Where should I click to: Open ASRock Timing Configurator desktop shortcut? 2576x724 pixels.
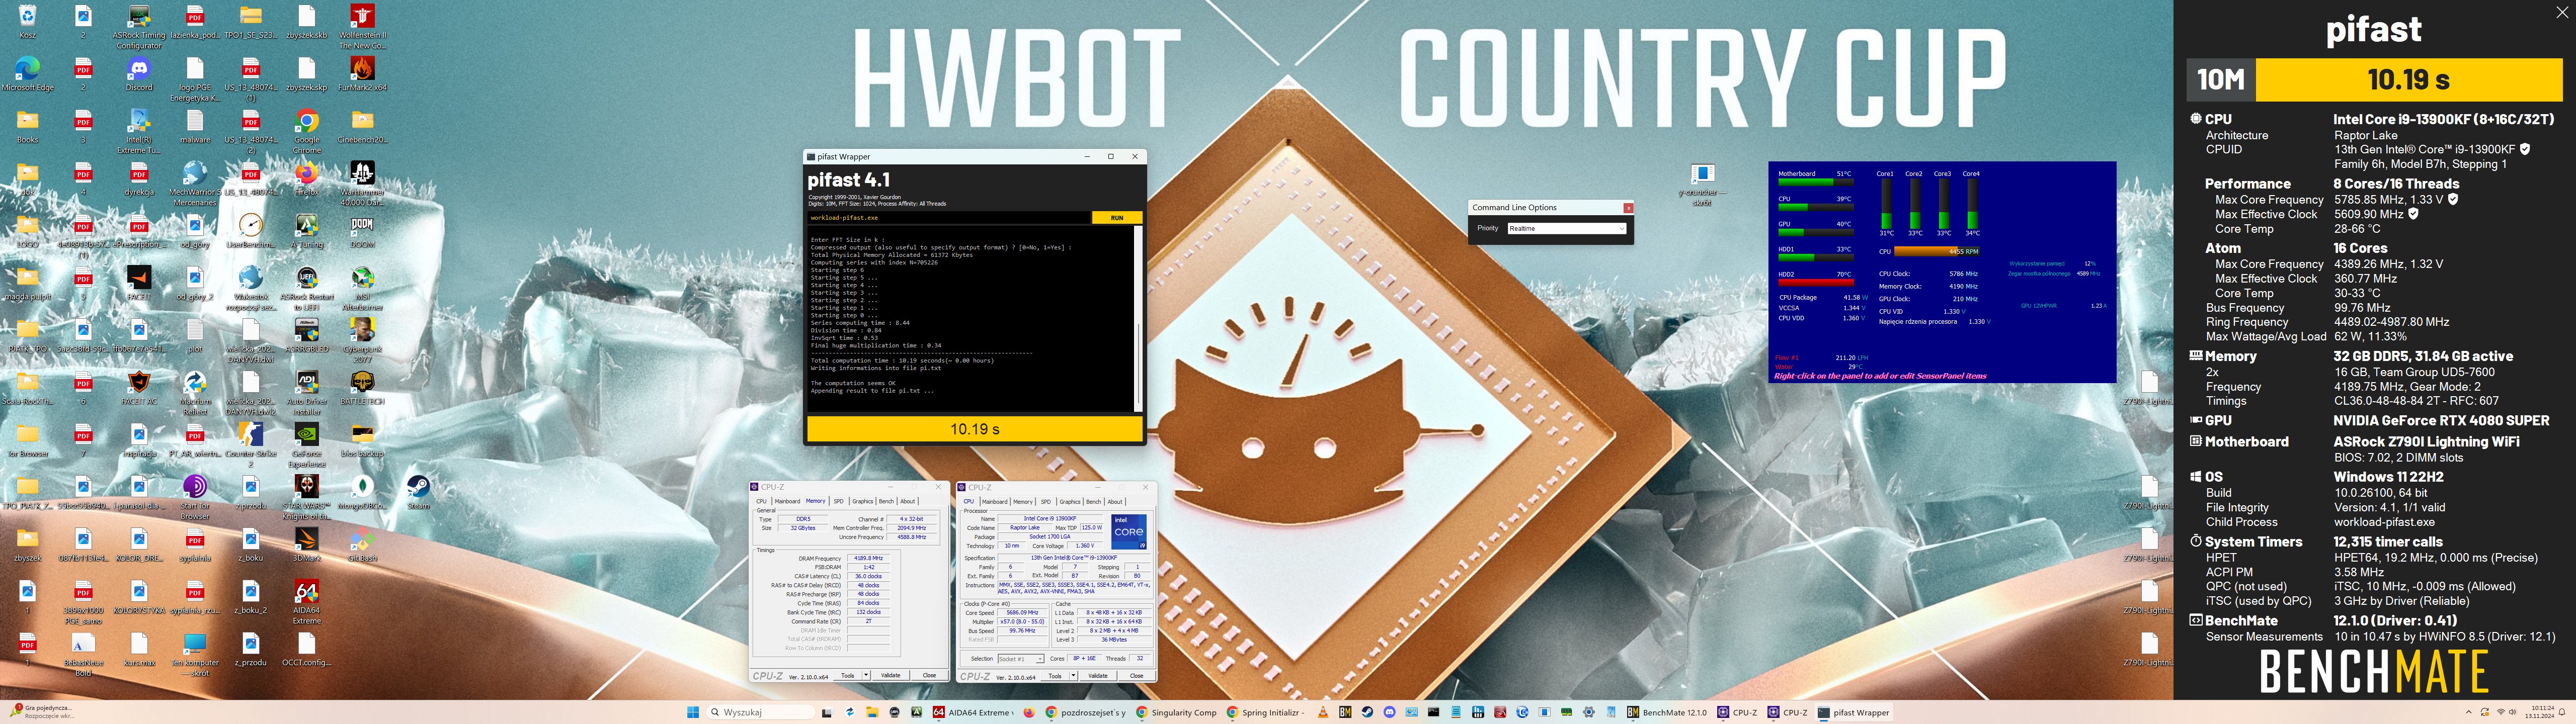[139, 26]
